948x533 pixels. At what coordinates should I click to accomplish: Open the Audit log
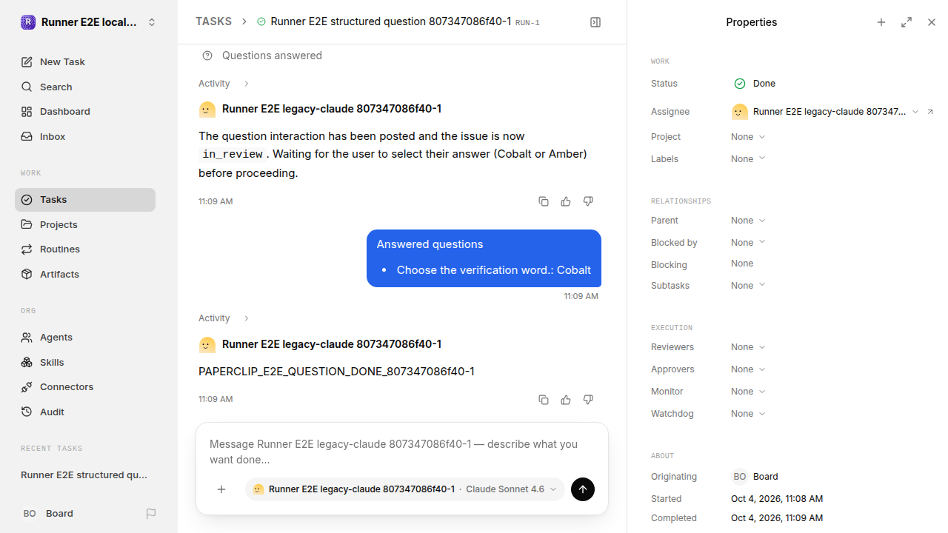tap(85, 412)
